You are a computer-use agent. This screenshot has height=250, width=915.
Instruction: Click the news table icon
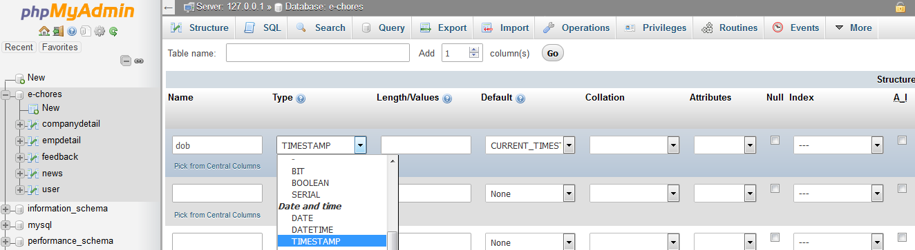pyautogui.click(x=32, y=174)
